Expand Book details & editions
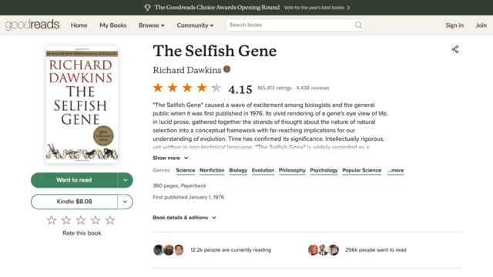Image resolution: width=493 pixels, height=277 pixels. (x=185, y=217)
